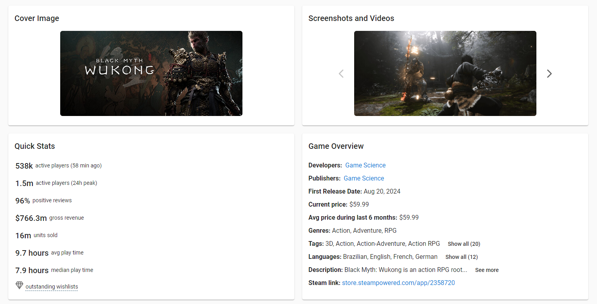Image resolution: width=597 pixels, height=304 pixels.
Task: Click the Quick Stats heading
Action: point(35,146)
